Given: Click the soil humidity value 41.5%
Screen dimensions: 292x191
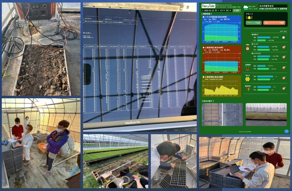Looking at the screenshot, I should (227, 50).
